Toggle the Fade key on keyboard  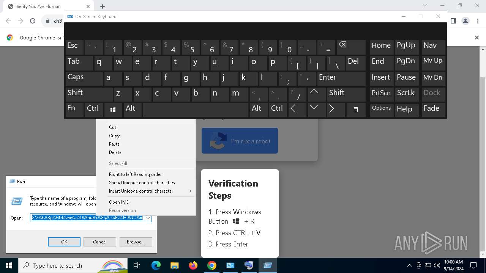(433, 110)
